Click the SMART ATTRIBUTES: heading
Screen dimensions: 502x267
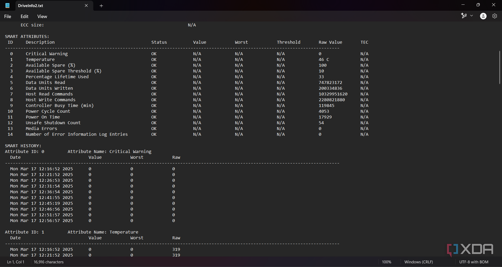pyautogui.click(x=27, y=37)
